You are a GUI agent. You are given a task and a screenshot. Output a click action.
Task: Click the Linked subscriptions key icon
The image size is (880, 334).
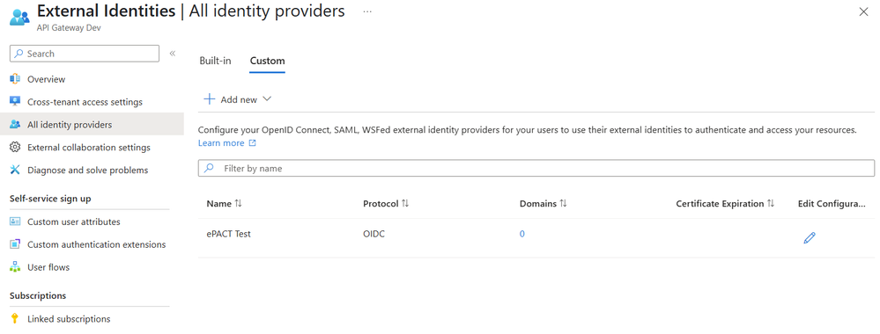point(15,319)
